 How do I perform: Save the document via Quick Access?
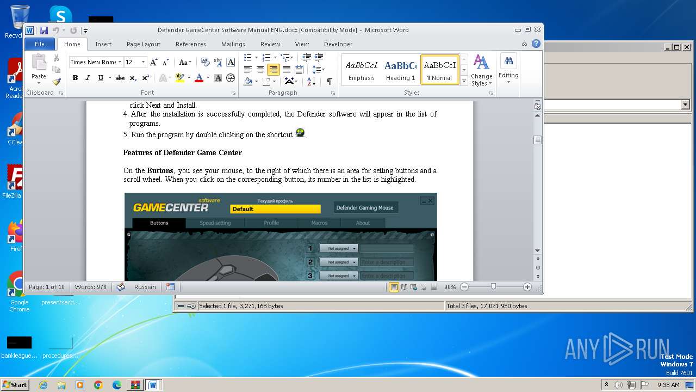[x=43, y=30]
